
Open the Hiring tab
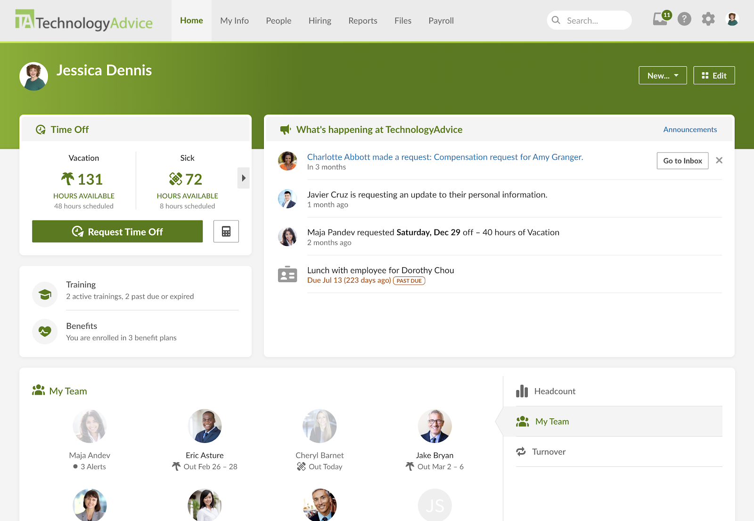[320, 21]
